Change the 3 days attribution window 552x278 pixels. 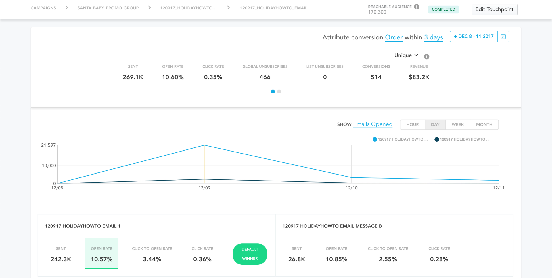pyautogui.click(x=433, y=37)
